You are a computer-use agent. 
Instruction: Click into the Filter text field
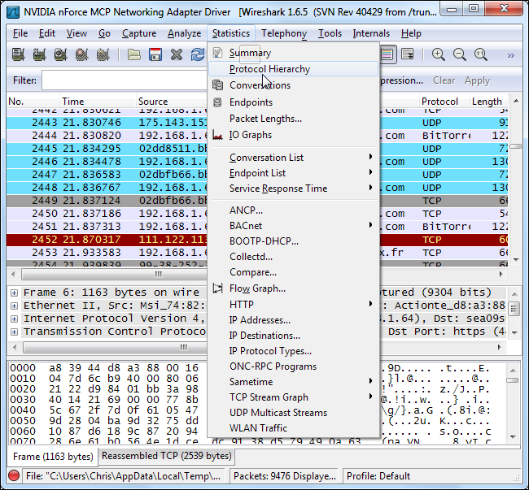coord(122,80)
